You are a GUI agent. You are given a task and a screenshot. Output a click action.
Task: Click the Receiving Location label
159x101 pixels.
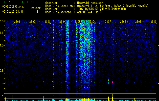[59, 6]
